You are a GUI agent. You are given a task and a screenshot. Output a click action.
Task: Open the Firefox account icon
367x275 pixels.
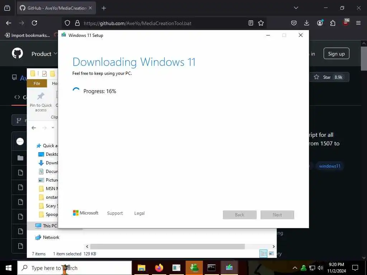320,23
